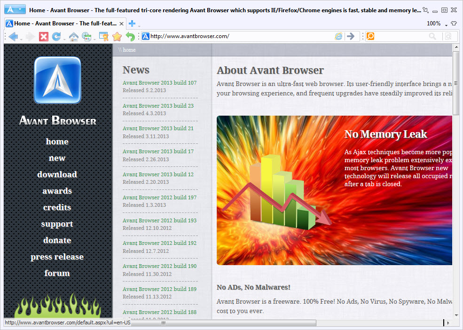463x330 pixels.
Task: Open the history clock-calendar icon
Action: (86, 37)
